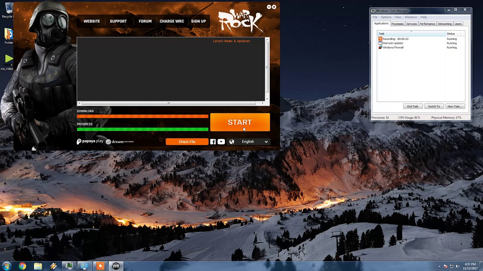Open the View menu in Task Manager

point(398,17)
